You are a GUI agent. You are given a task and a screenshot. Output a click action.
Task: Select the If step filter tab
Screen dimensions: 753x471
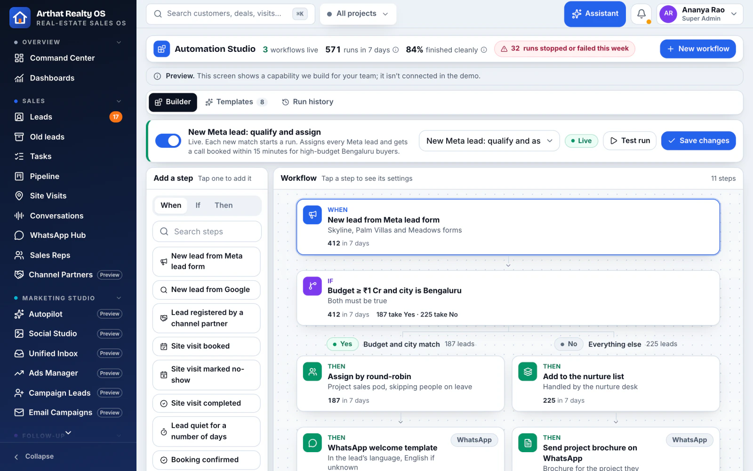[198, 205]
